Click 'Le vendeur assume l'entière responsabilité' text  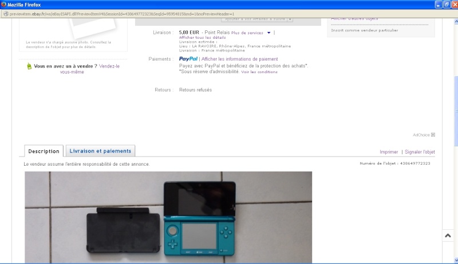(x=86, y=164)
